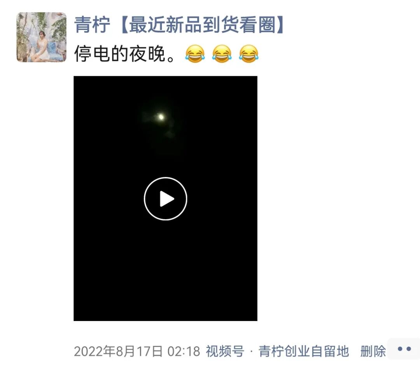Tap the play button on the video
Screen dimensions: 420x374
tap(166, 198)
